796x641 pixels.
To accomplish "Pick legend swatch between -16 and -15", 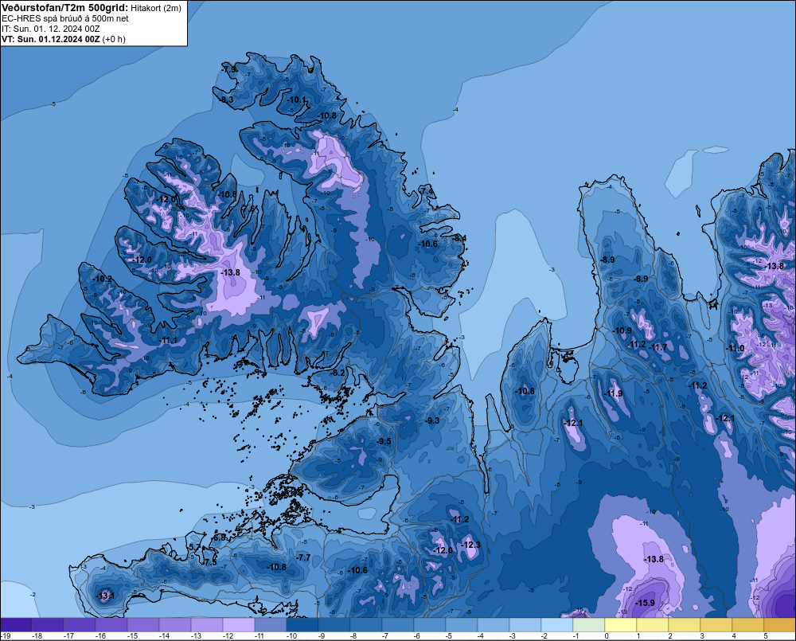I will pos(111,625).
